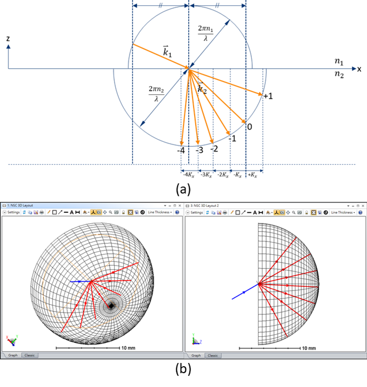Click the window options arrow in NSC 3D Layout title bar
367x387 pixels.
[165, 205]
